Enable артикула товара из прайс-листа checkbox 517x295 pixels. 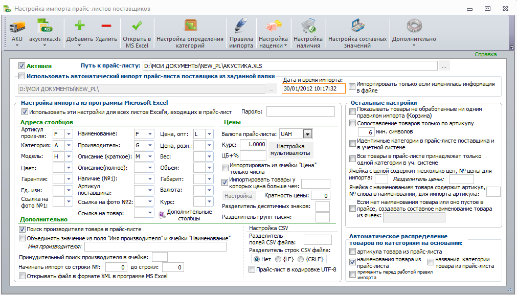352,252
